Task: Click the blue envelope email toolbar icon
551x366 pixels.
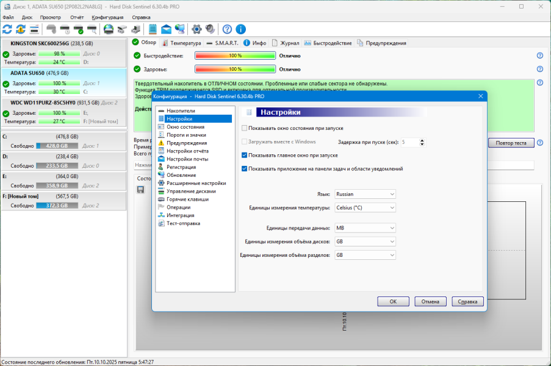Action: [166, 29]
